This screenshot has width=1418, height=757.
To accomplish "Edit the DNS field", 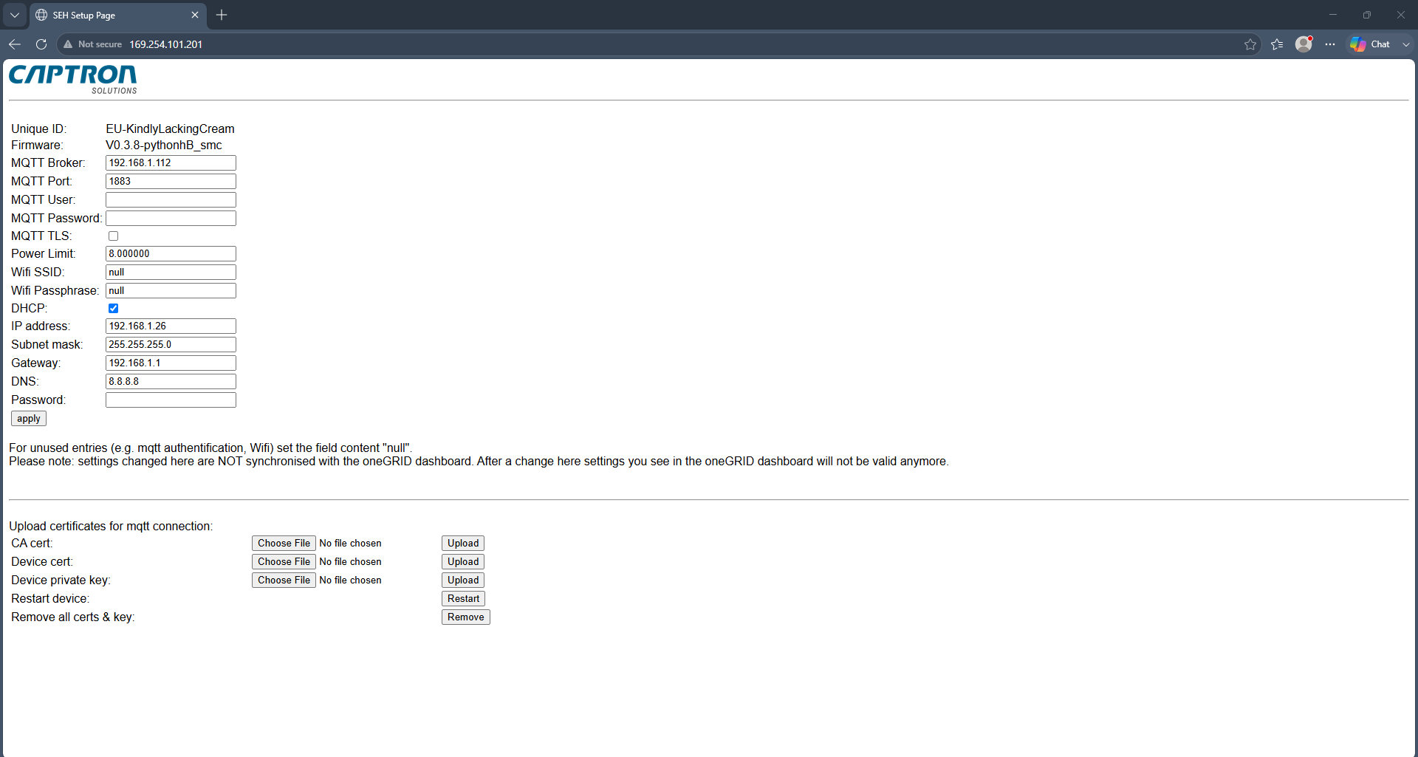I will coord(171,381).
